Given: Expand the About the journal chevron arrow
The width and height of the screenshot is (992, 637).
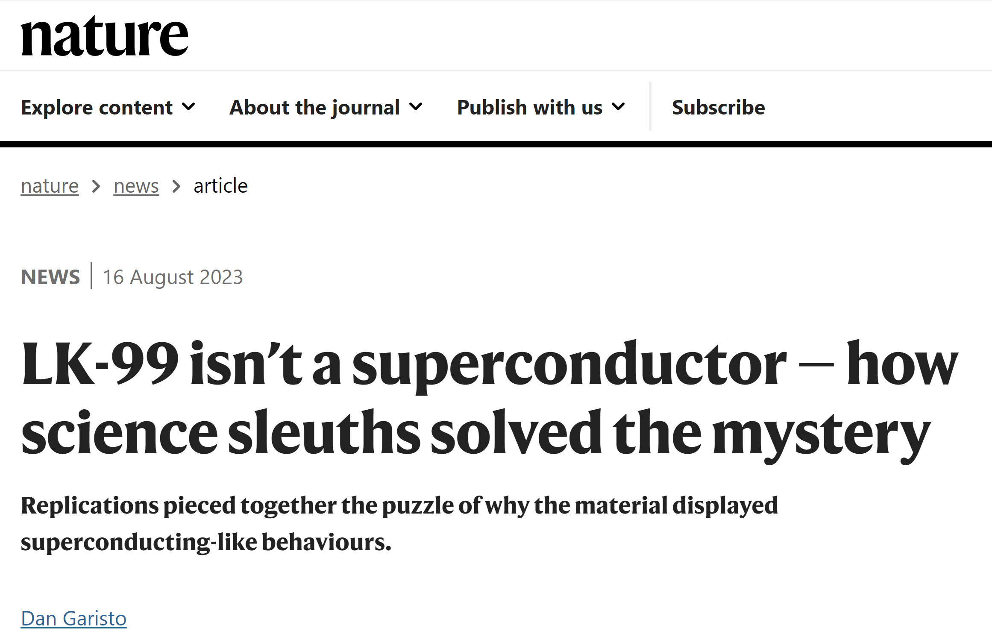Looking at the screenshot, I should point(416,107).
